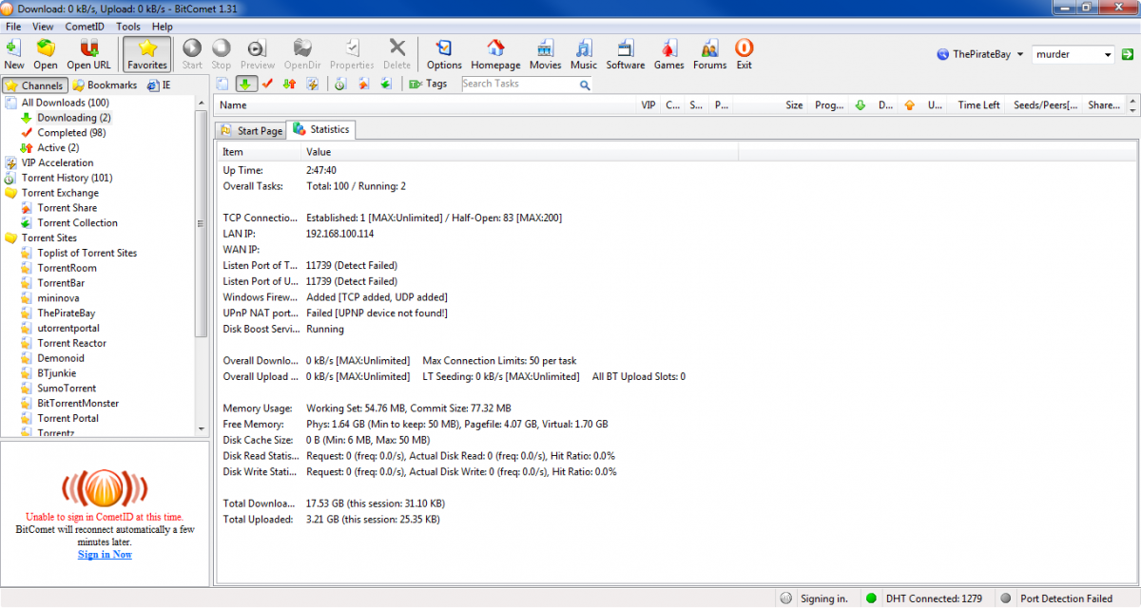Select the Statistics tab
Viewport: 1141px width, 608px height.
tap(321, 129)
